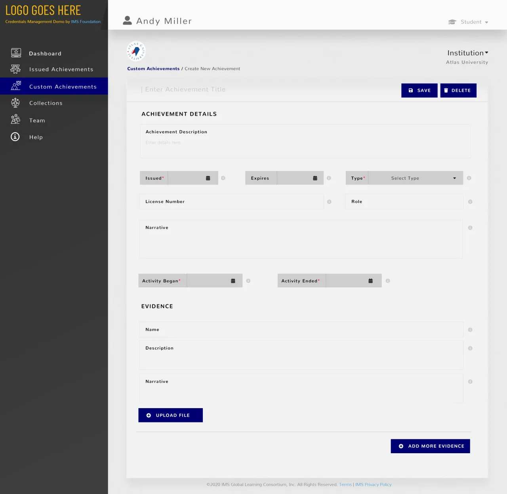
Task: Open the Activity Began calendar icon
Action: pos(233,281)
